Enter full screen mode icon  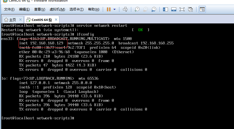click(x=182, y=9)
